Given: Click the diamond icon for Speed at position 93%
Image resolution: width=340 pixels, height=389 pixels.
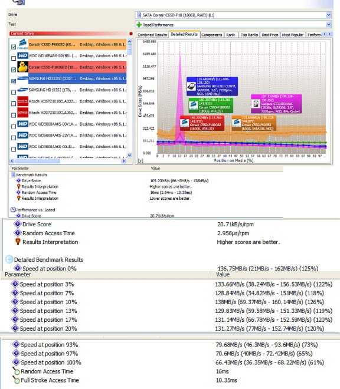Looking at the screenshot, I should (x=16, y=344).
